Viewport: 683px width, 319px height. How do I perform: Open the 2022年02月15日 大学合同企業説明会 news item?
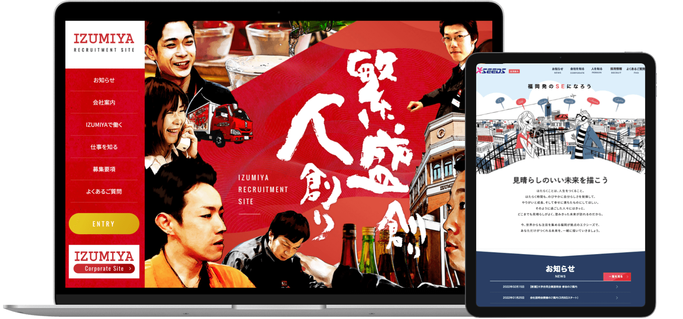(x=560, y=287)
